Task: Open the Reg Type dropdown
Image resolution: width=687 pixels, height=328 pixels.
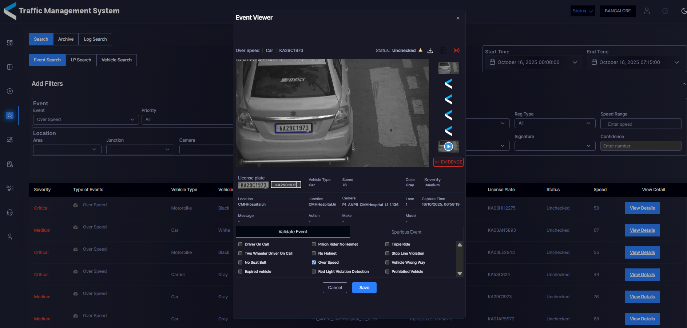Action: [555, 123]
